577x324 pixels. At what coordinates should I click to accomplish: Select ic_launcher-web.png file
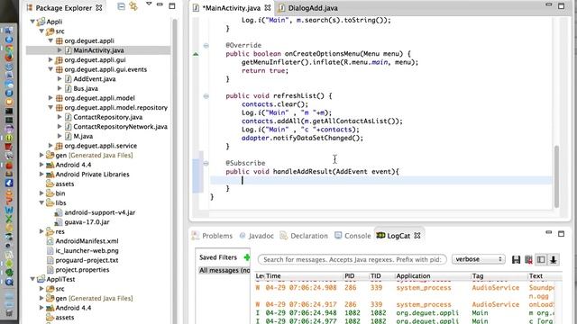(x=87, y=250)
